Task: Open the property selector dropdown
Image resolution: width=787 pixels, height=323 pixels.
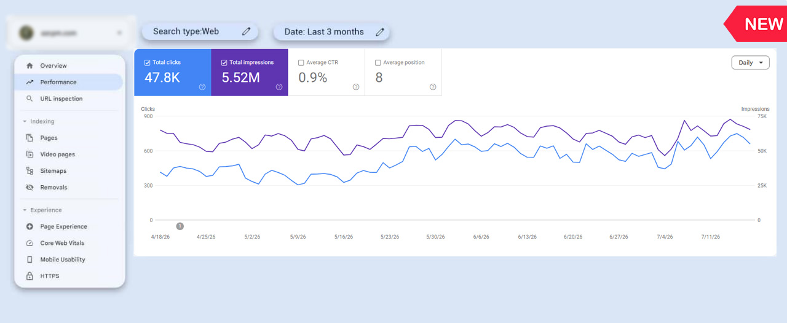Action: (x=119, y=33)
